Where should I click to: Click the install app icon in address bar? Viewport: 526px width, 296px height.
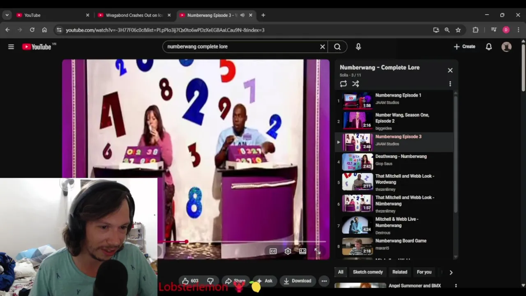coord(436,30)
